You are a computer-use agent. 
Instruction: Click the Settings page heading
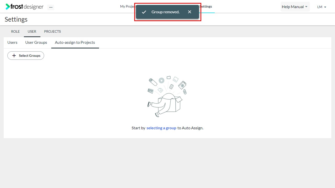pos(16,20)
